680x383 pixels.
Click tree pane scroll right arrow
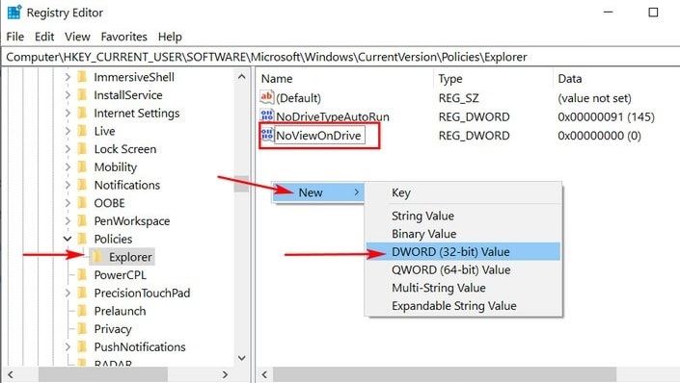pyautogui.click(x=225, y=374)
